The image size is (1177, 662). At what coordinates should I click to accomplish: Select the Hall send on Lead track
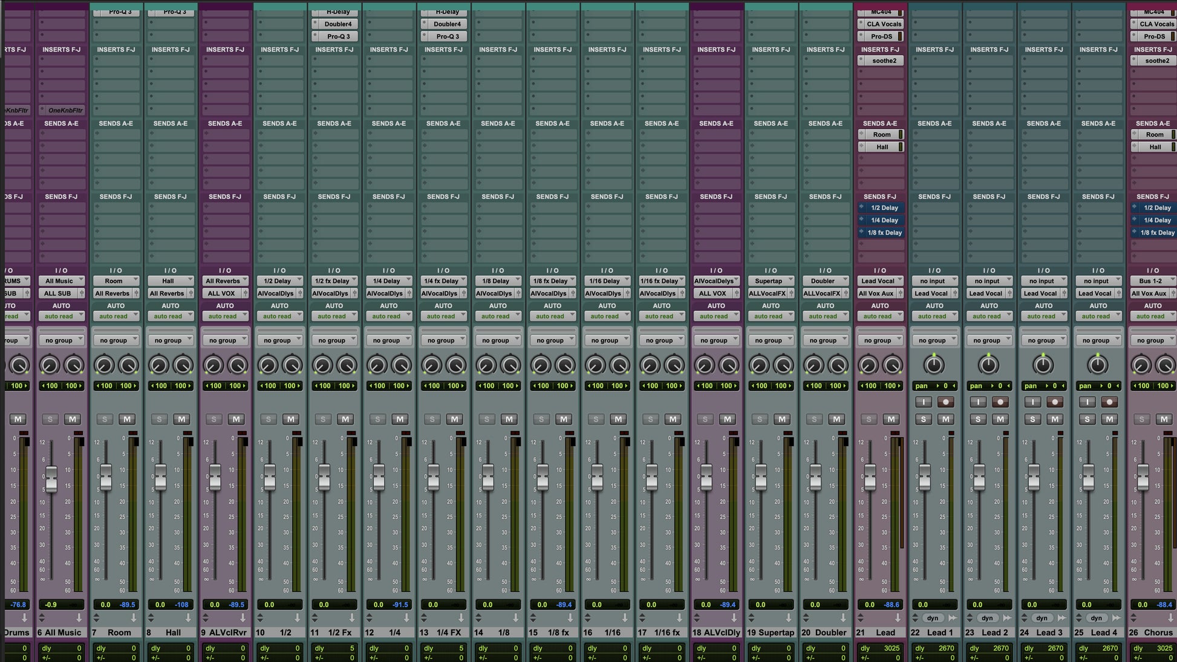882,147
